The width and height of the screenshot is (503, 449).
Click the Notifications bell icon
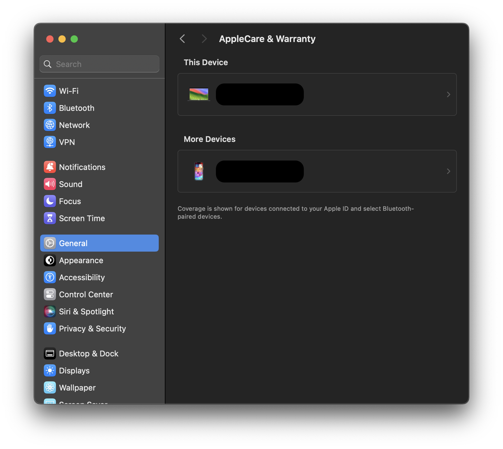click(50, 167)
